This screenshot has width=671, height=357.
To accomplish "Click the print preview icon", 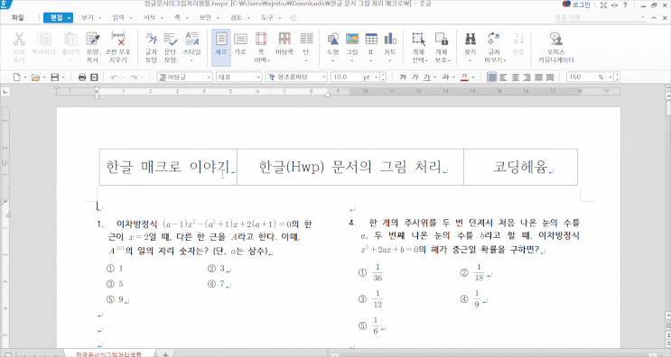I will 94,78.
